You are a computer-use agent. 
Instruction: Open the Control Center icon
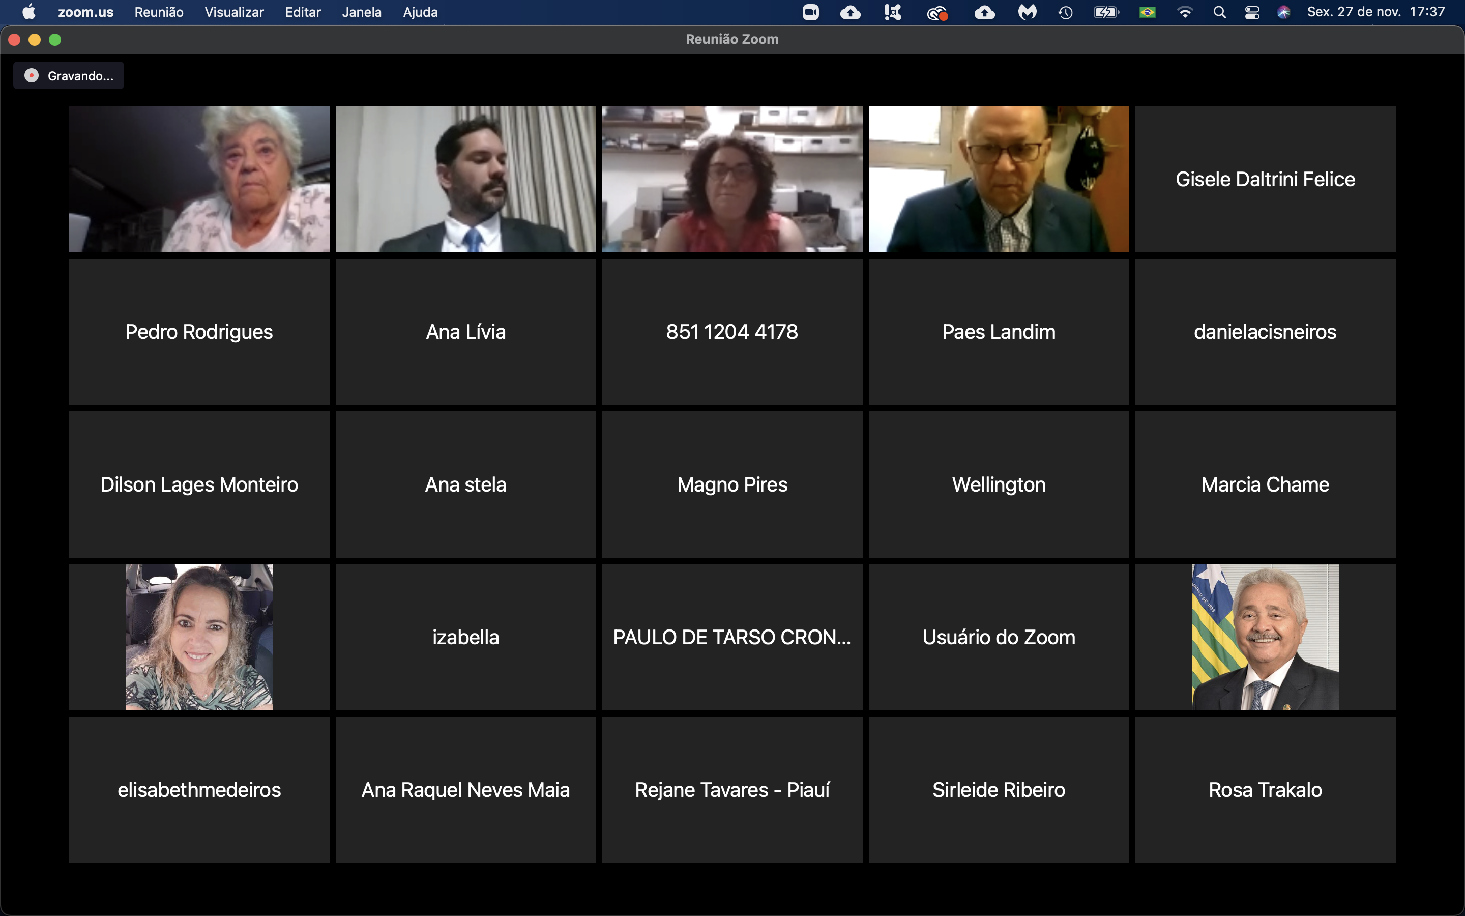click(1252, 12)
